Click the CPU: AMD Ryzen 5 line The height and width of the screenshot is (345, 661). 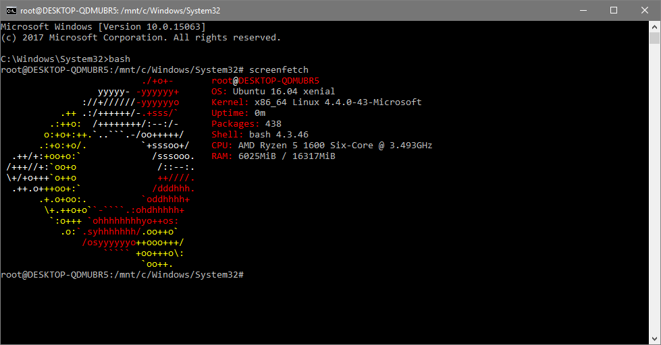point(321,146)
